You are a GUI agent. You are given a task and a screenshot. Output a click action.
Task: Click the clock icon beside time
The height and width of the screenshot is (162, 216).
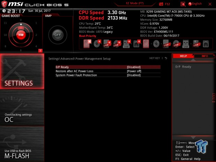4,11
